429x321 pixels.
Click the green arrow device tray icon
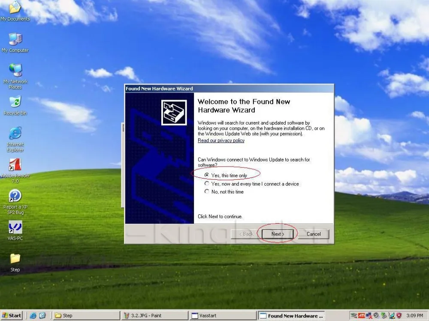[384, 315]
